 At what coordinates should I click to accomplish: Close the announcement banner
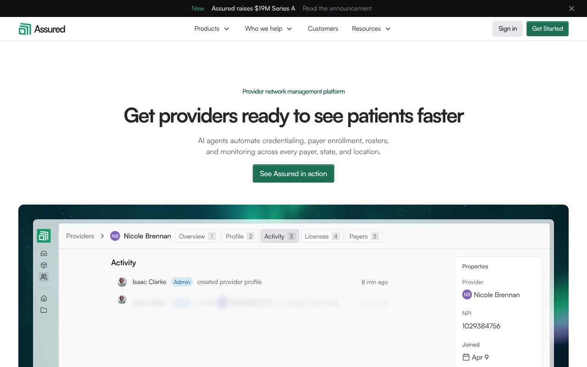pos(571,8)
